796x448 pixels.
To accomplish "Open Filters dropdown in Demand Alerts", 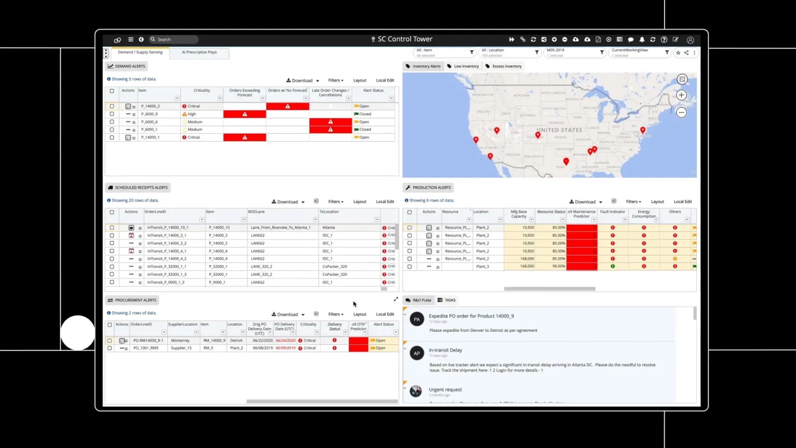I will pos(336,80).
